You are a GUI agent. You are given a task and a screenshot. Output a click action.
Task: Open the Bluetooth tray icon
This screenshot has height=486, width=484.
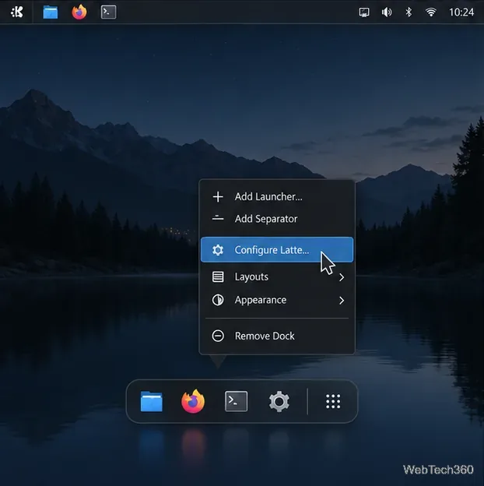[x=409, y=12]
